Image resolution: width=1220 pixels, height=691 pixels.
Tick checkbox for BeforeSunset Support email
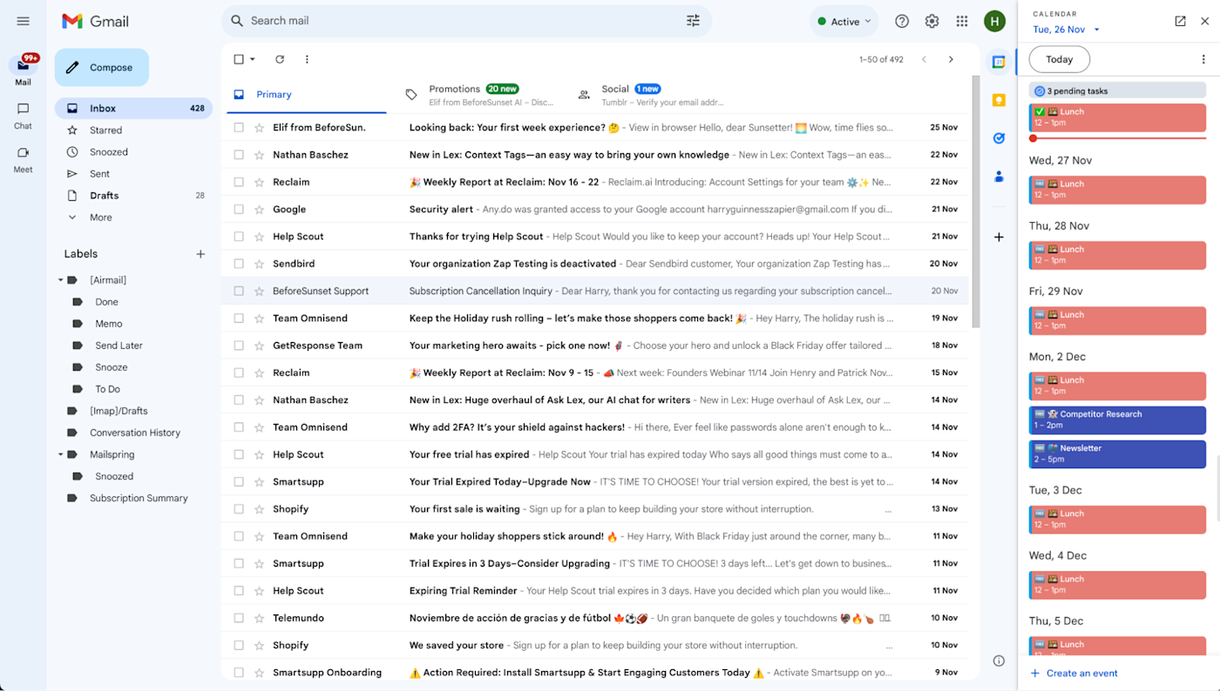[239, 291]
